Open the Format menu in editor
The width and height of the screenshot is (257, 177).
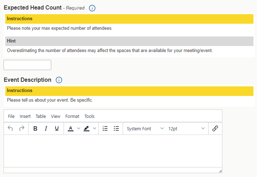click(x=72, y=116)
